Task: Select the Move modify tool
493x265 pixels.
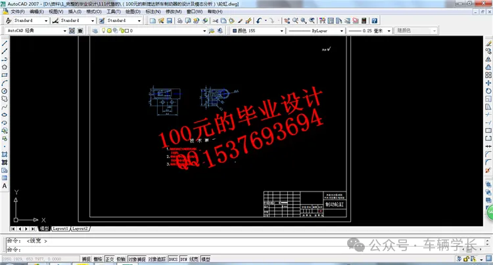Action: pyautogui.click(x=488, y=83)
